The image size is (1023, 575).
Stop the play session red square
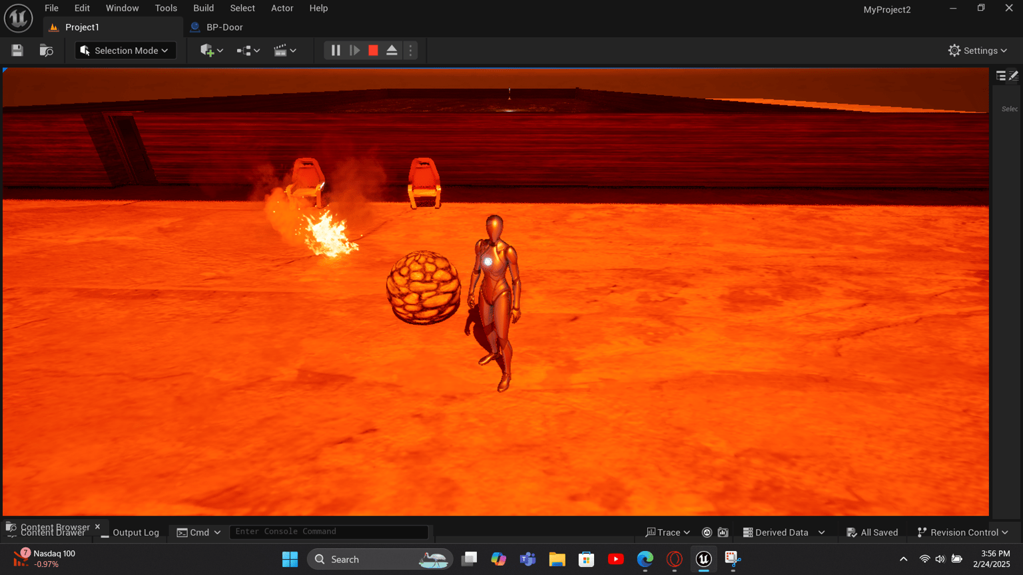click(373, 51)
